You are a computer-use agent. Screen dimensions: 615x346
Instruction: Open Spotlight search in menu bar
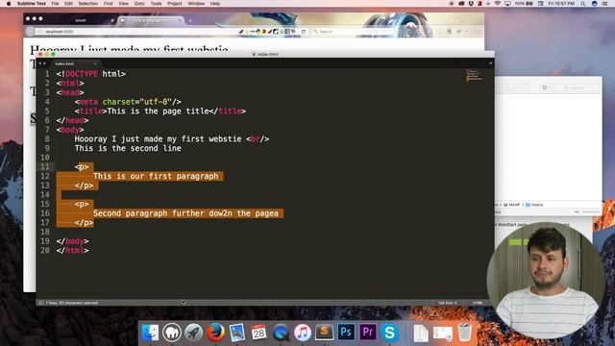point(583,4)
